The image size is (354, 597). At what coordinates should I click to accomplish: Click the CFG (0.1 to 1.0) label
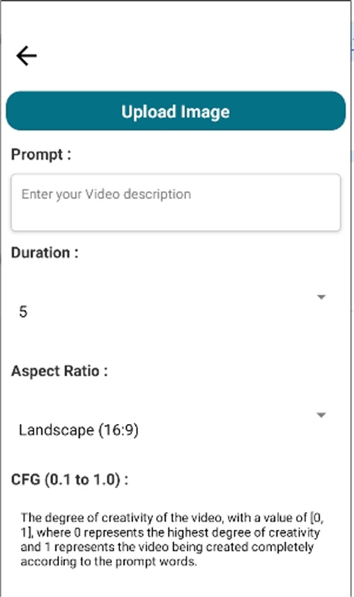tap(69, 479)
